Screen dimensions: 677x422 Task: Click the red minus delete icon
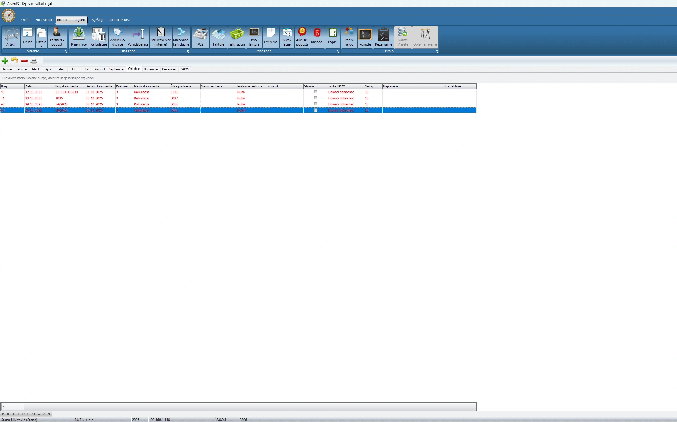tap(24, 61)
